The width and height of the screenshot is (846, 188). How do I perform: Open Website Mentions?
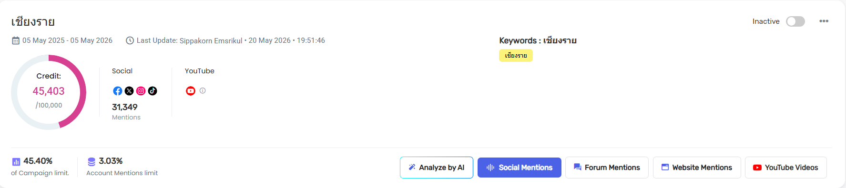pos(697,168)
